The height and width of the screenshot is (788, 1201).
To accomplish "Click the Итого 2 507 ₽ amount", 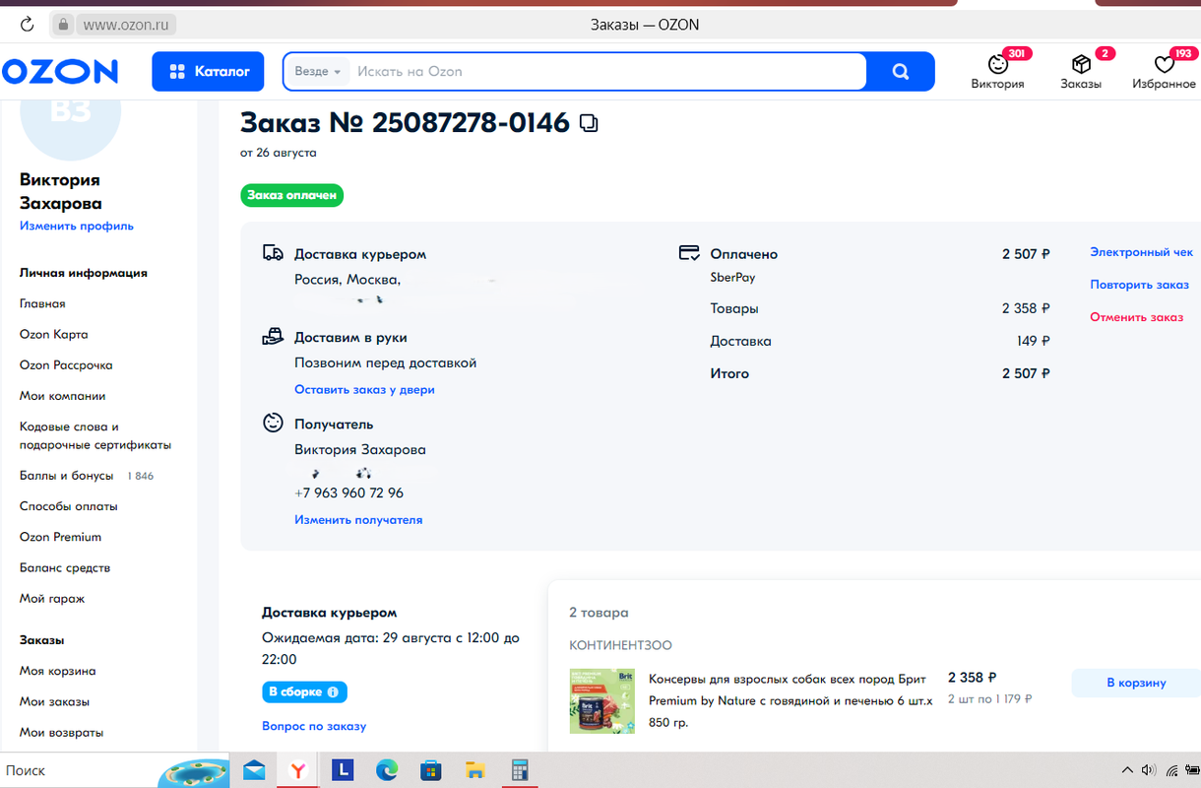I will click(1026, 373).
